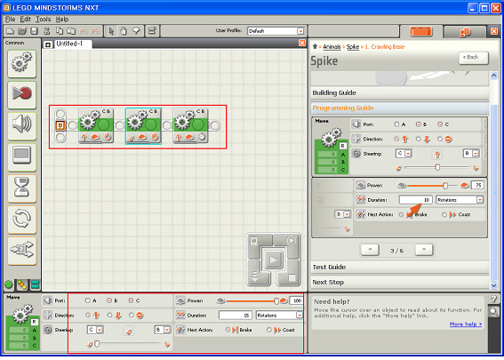
Task: Collapse the Programming Guide section
Action: [400, 108]
